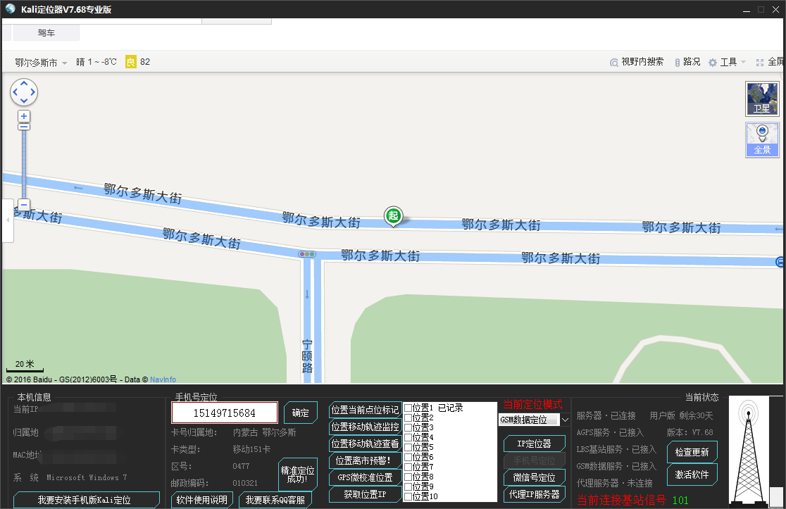Click the postal code value 010321
This screenshot has height=509, width=786.
pyautogui.click(x=245, y=483)
